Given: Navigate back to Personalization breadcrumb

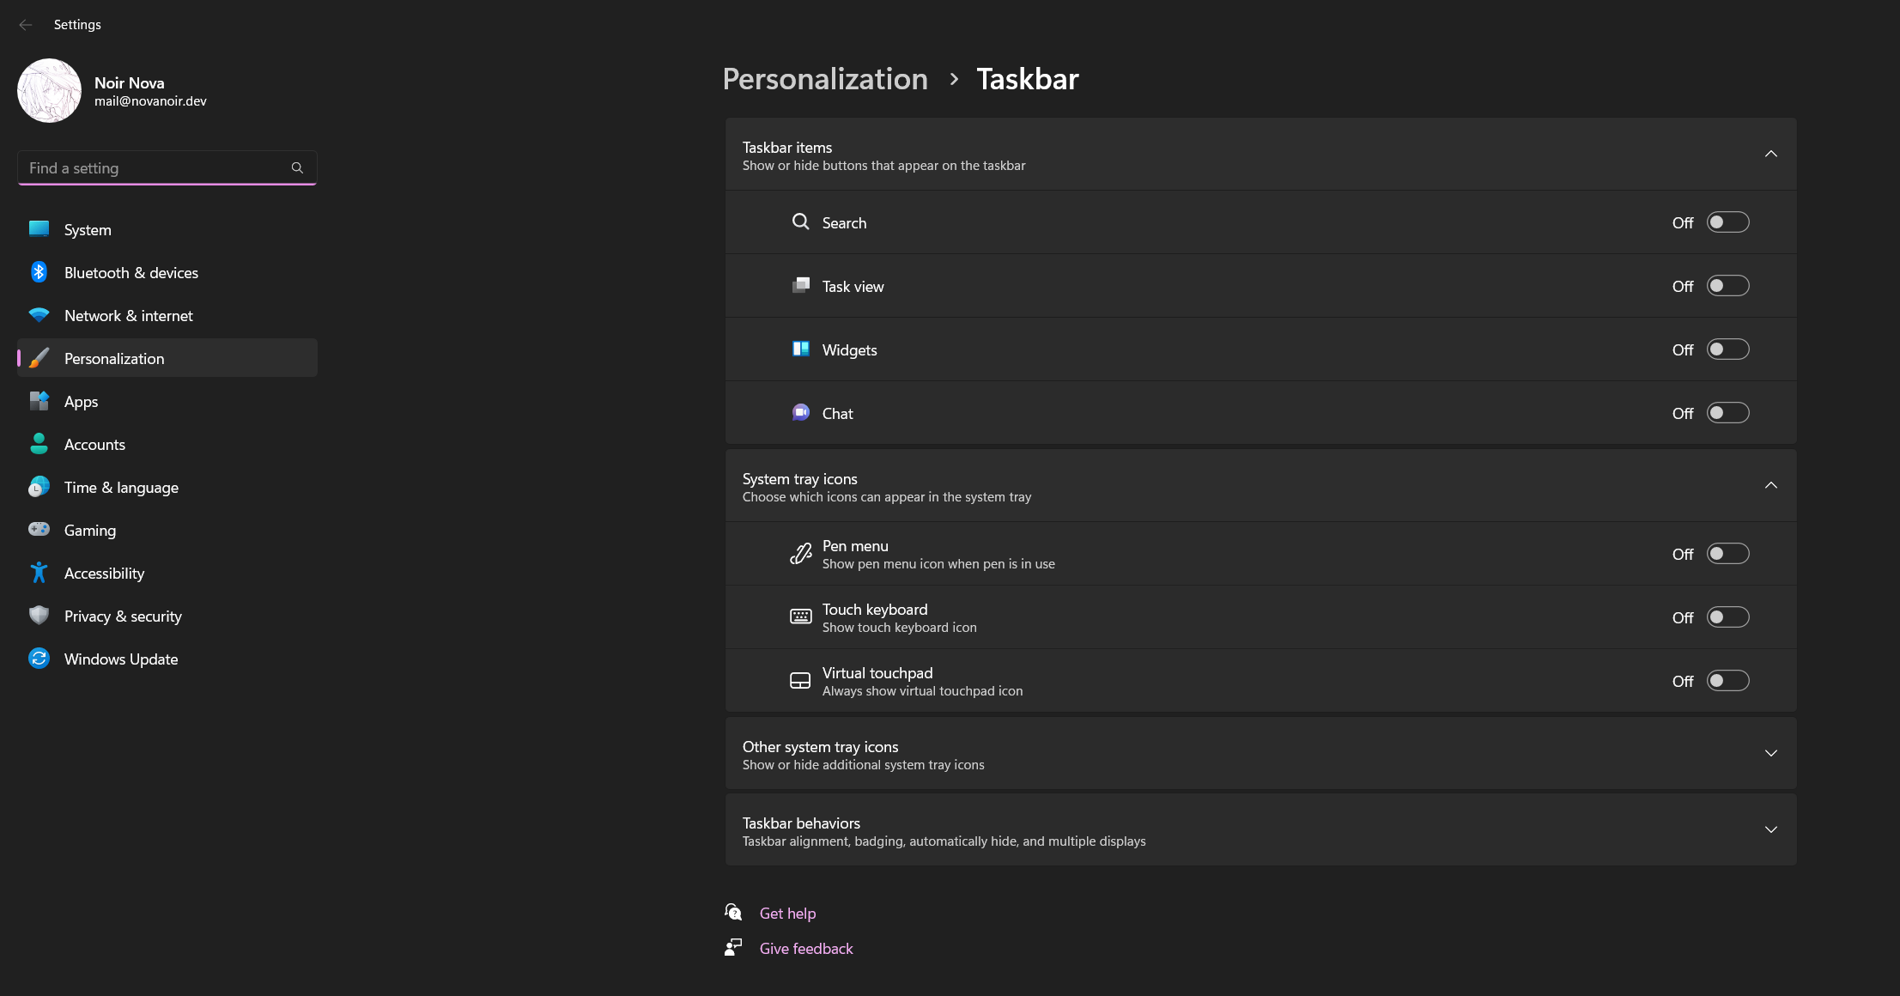Looking at the screenshot, I should [x=825, y=79].
